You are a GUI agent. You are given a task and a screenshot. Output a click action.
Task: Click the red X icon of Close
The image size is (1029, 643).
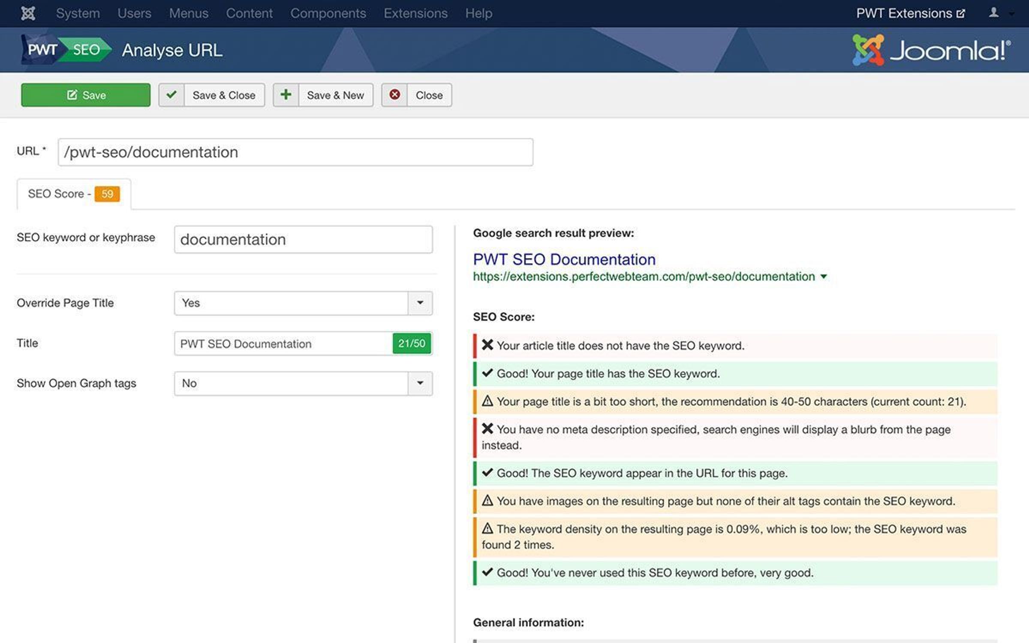click(x=394, y=95)
